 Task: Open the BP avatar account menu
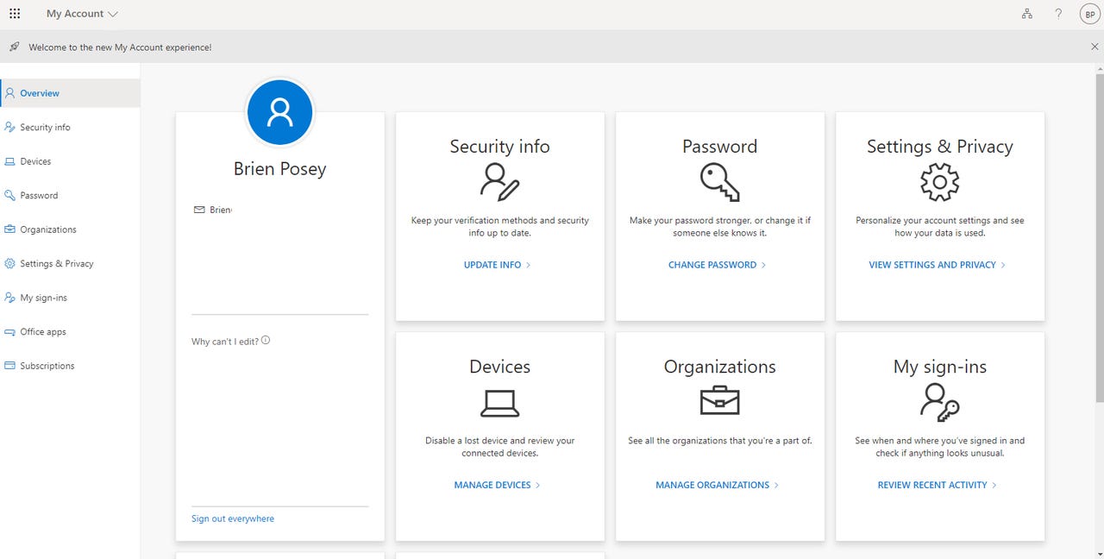click(x=1089, y=13)
